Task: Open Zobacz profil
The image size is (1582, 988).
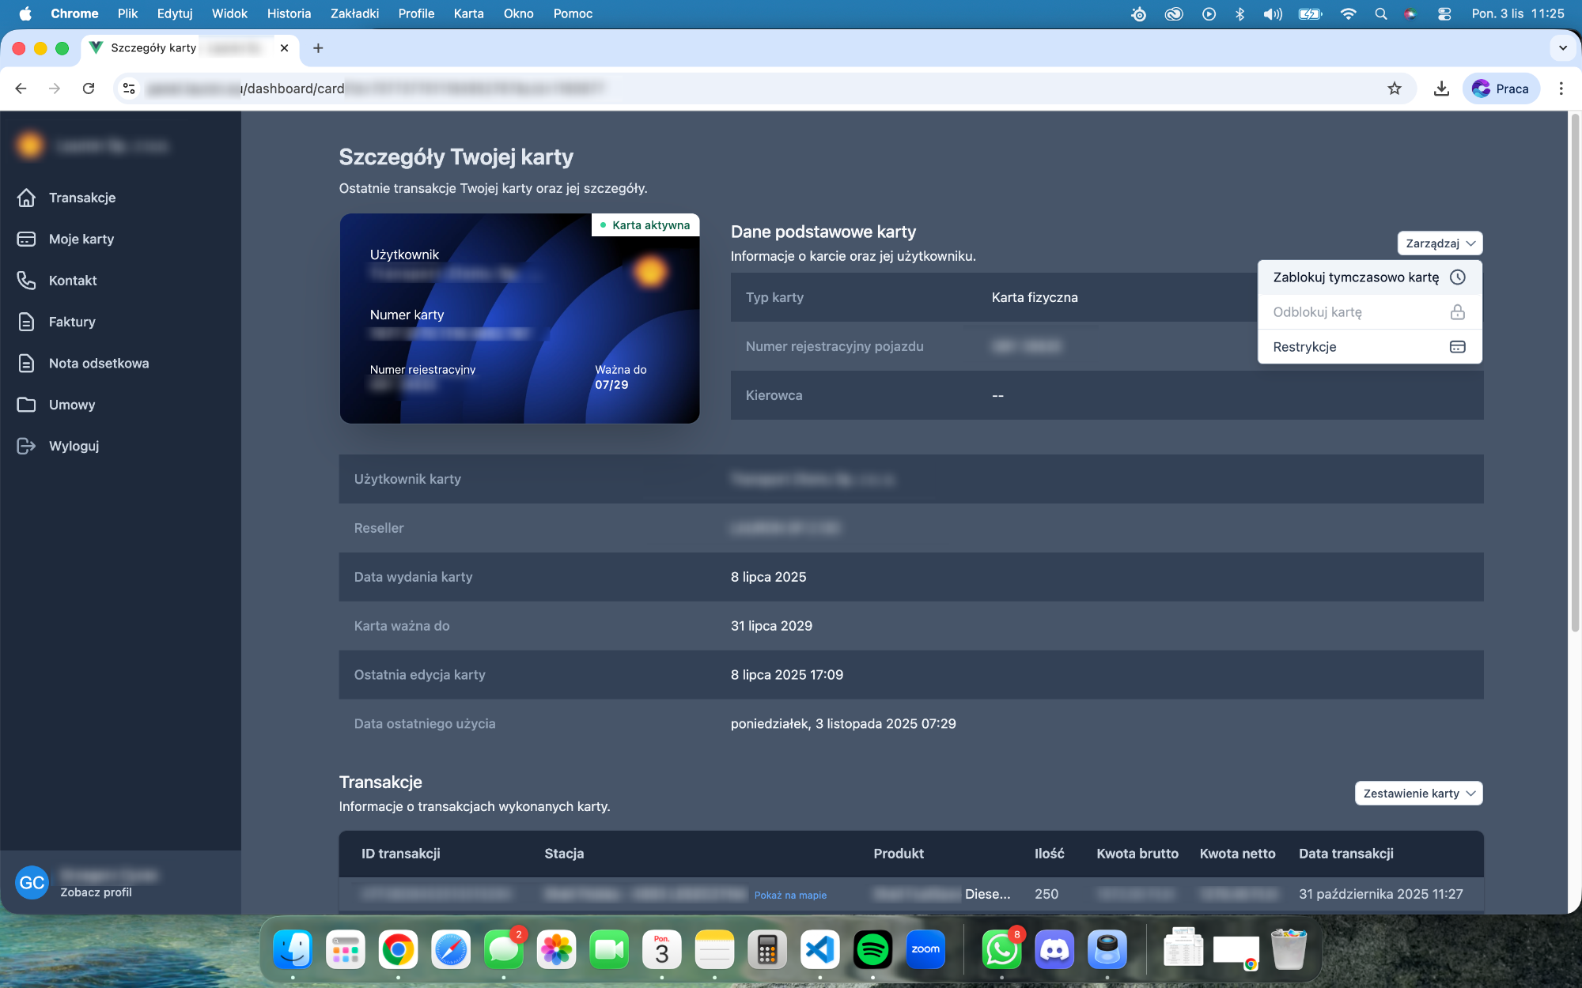Action: point(95,892)
